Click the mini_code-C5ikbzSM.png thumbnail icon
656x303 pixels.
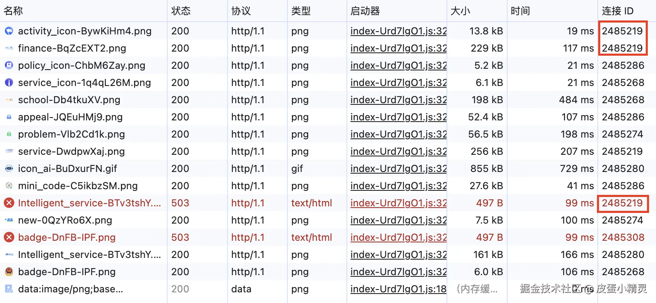[9, 185]
